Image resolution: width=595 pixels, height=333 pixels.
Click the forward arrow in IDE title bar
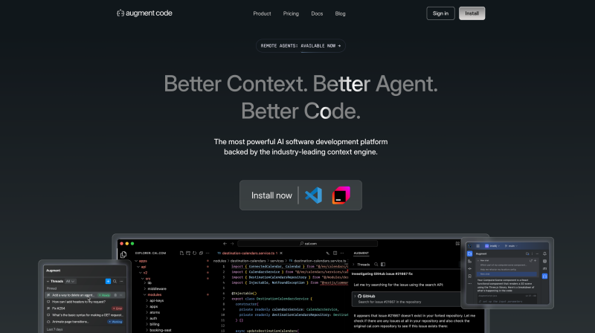click(x=232, y=244)
